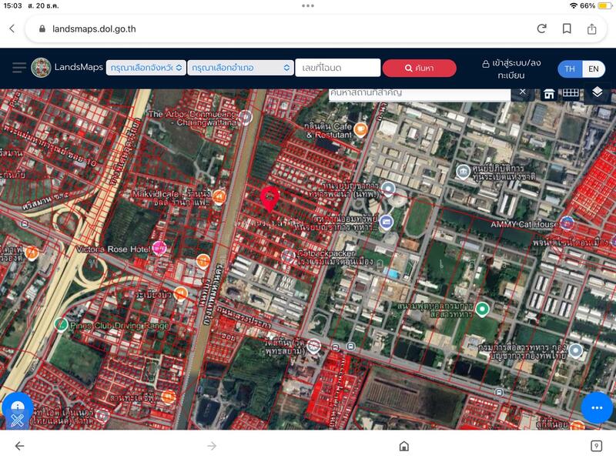616x462 pixels.
Task: Expand the province selection dropdown
Action: click(146, 68)
